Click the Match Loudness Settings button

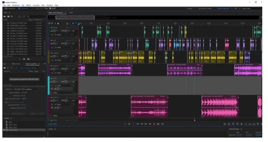click(x=27, y=68)
